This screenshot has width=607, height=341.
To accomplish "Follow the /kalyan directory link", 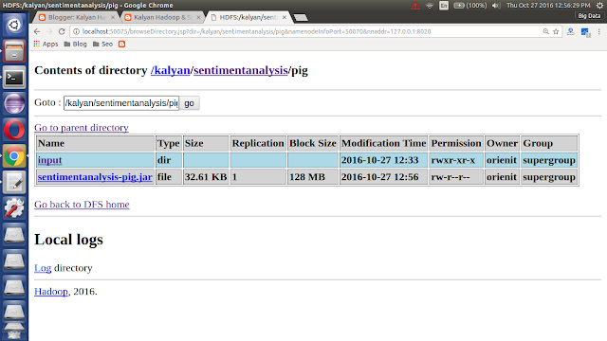I will click(171, 70).
